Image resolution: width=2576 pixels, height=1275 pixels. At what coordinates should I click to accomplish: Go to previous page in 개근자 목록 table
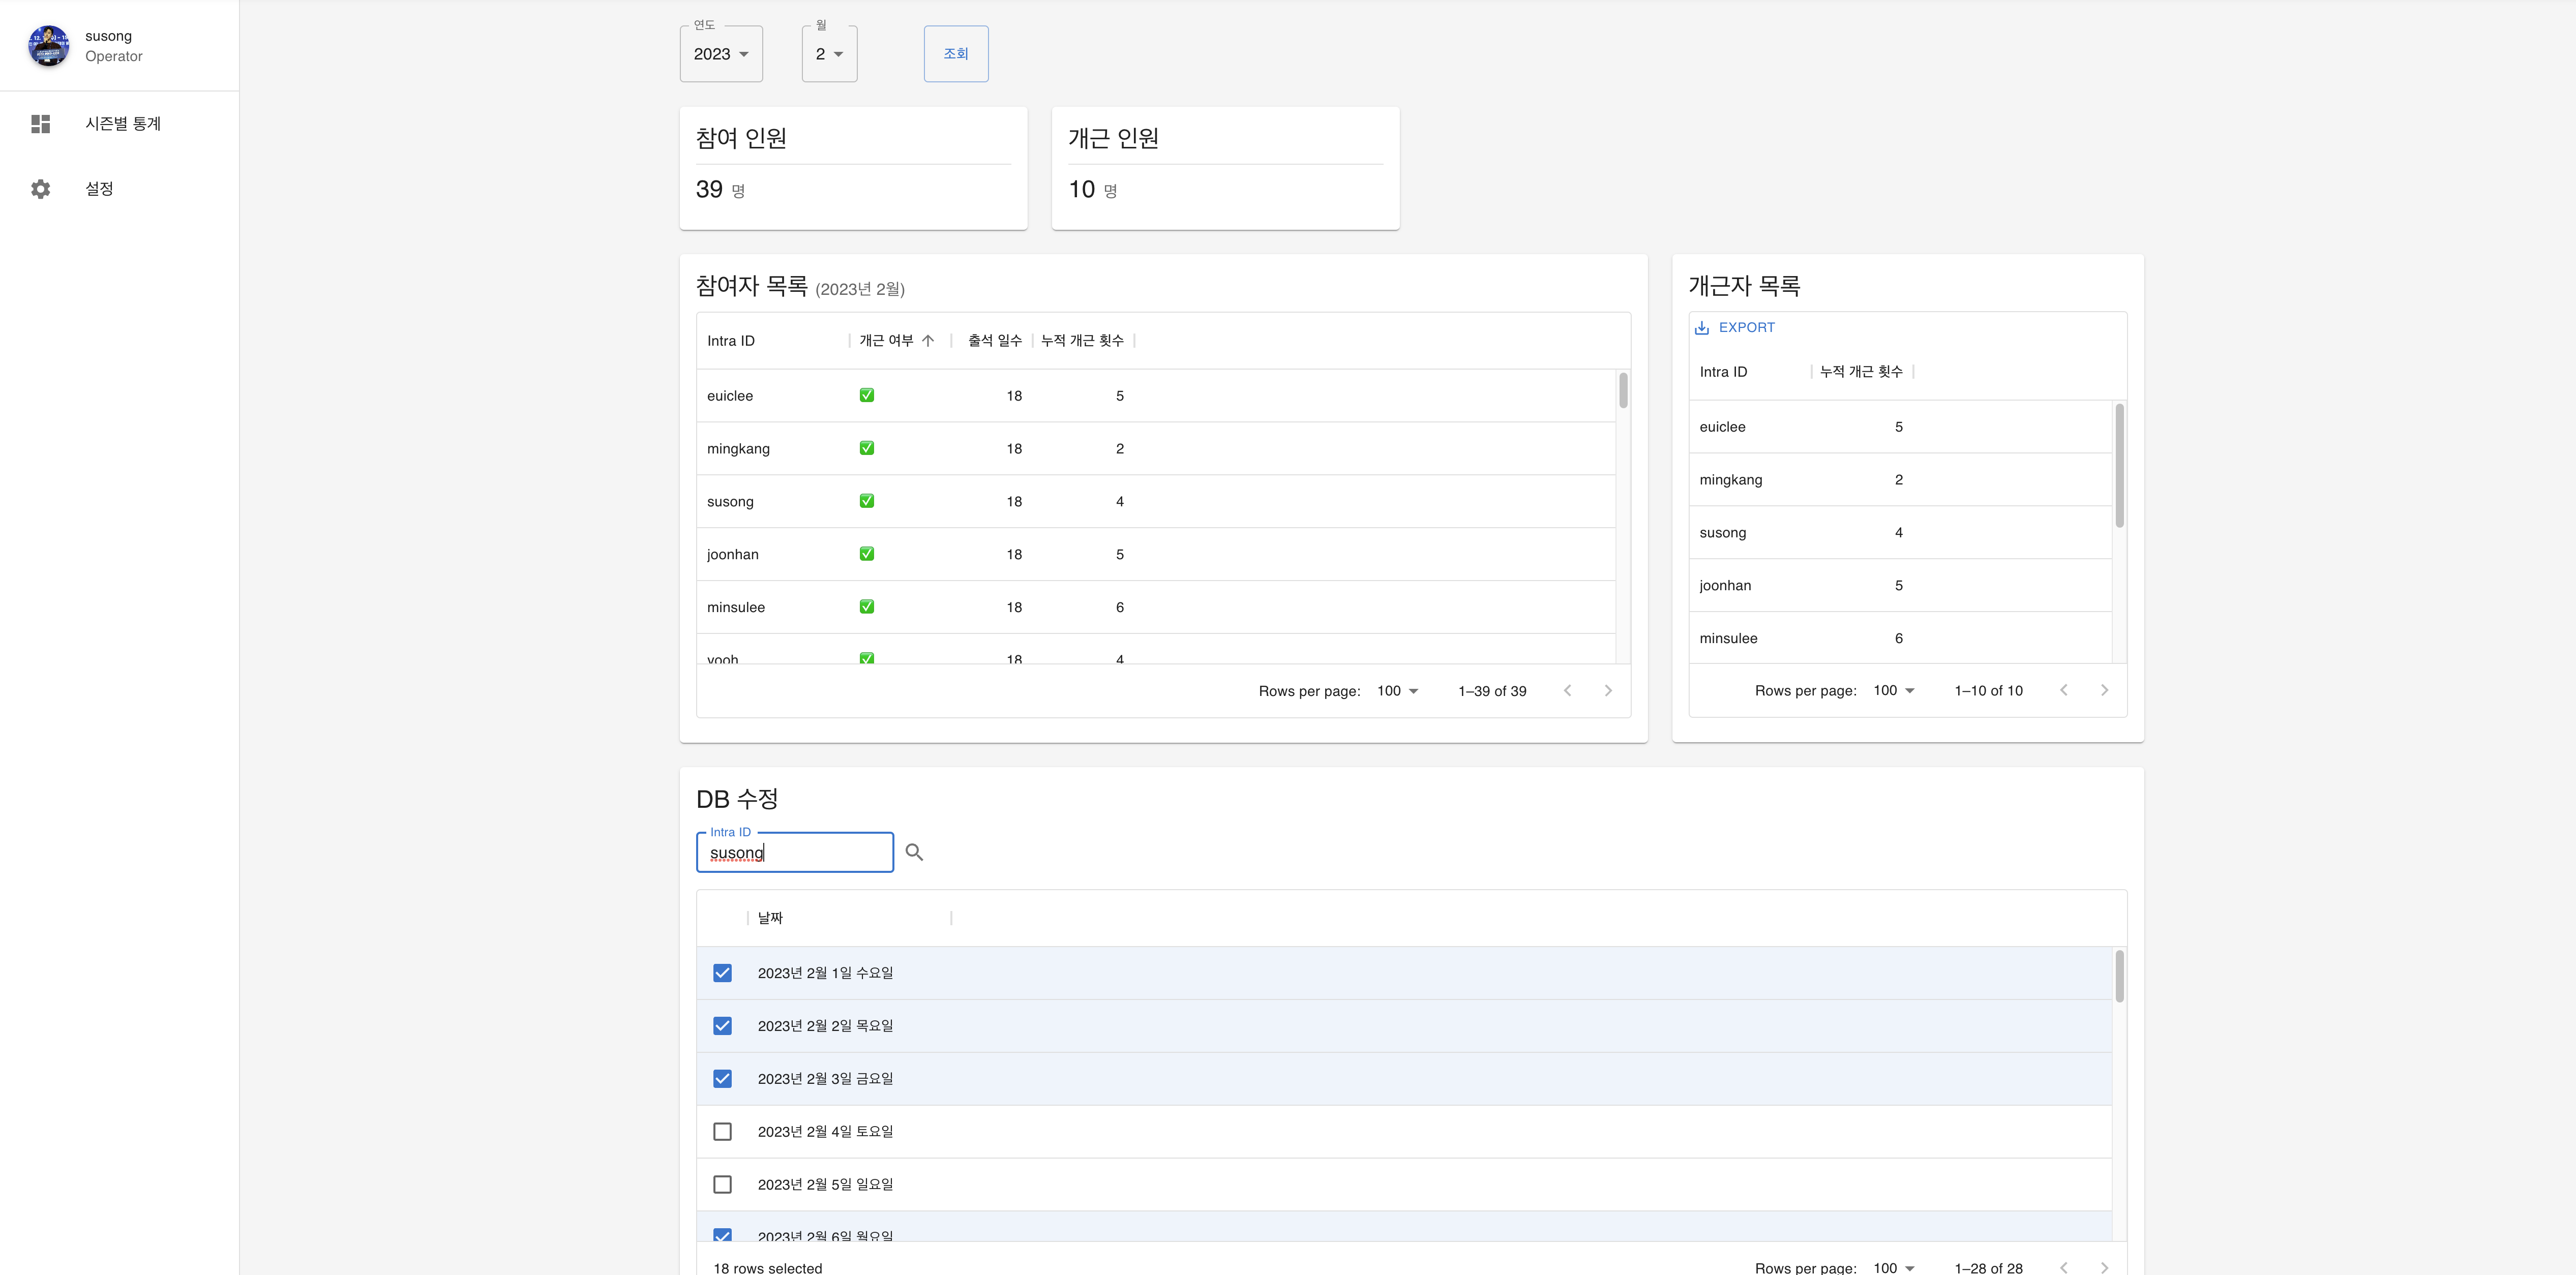pos(2063,691)
